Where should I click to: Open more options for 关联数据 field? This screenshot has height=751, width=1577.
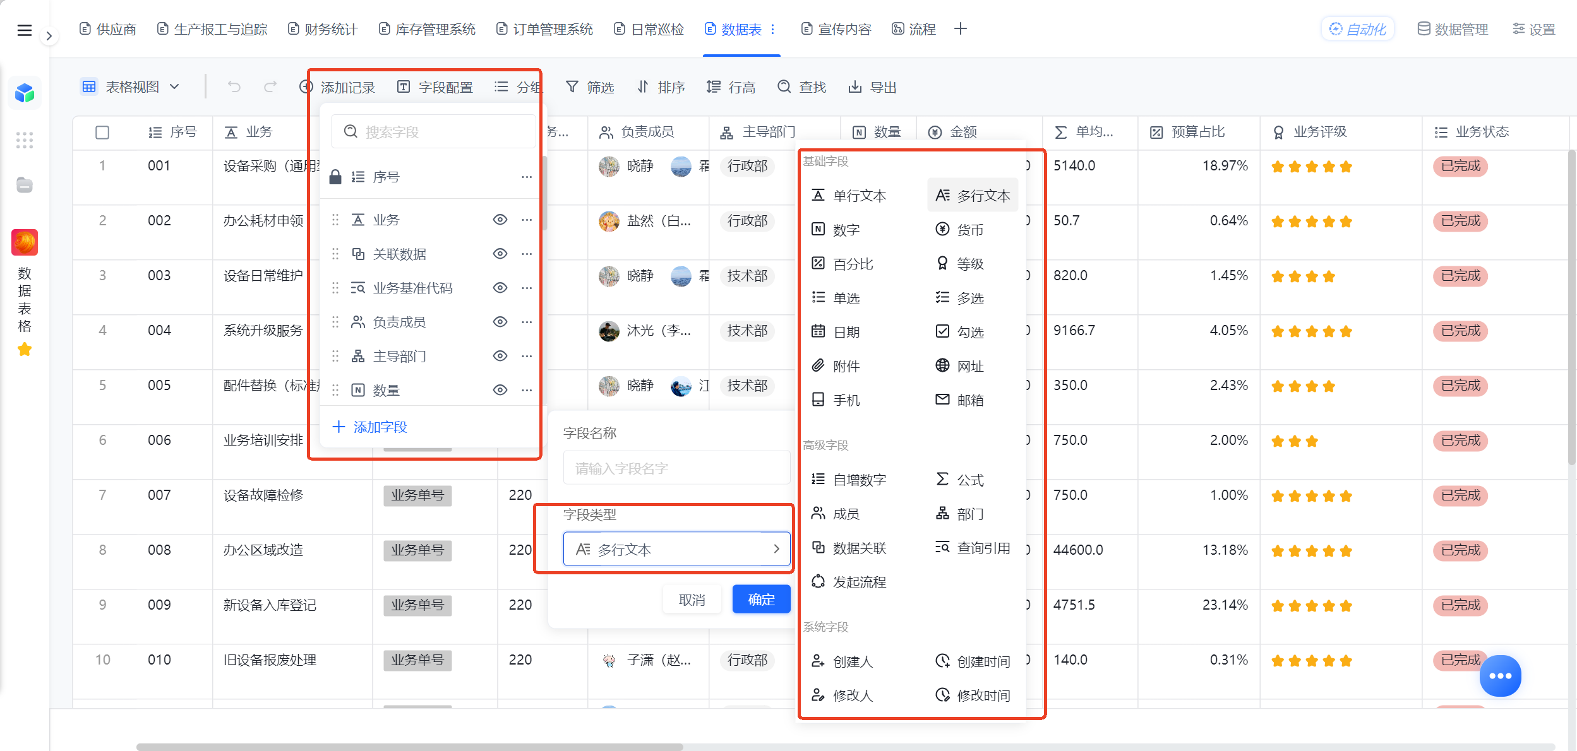[527, 254]
